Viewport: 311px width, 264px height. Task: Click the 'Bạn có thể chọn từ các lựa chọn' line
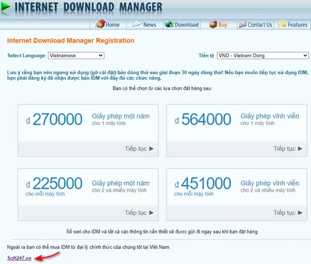tap(162, 88)
